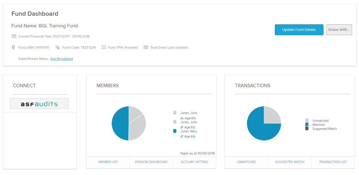Image resolution: width=359 pixels, height=175 pixels.
Task: Go to Pension Dashboard
Action: pos(151,162)
